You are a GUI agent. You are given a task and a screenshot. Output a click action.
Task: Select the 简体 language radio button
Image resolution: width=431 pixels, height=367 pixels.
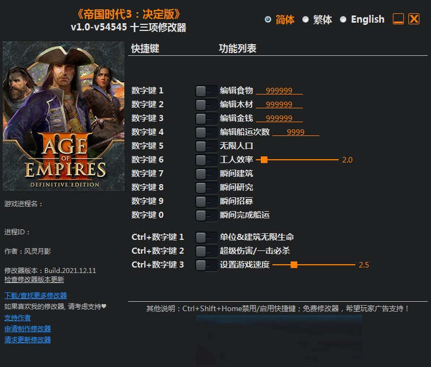268,19
